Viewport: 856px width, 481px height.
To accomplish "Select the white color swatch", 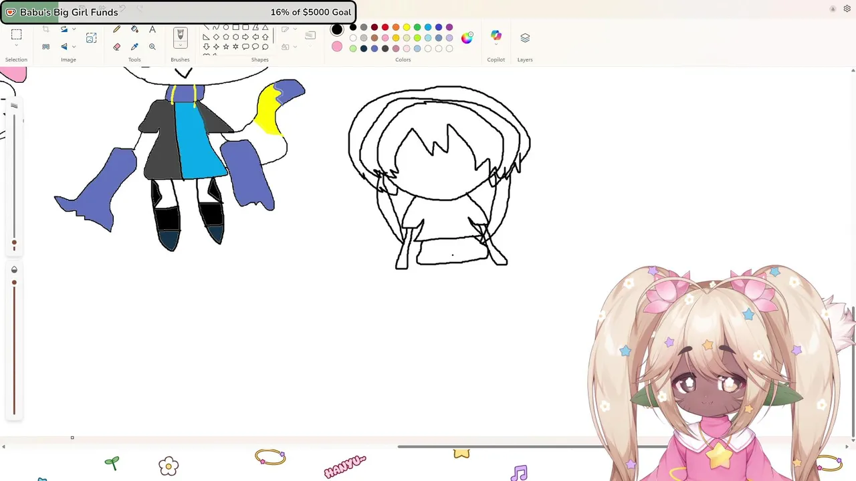I will click(353, 37).
